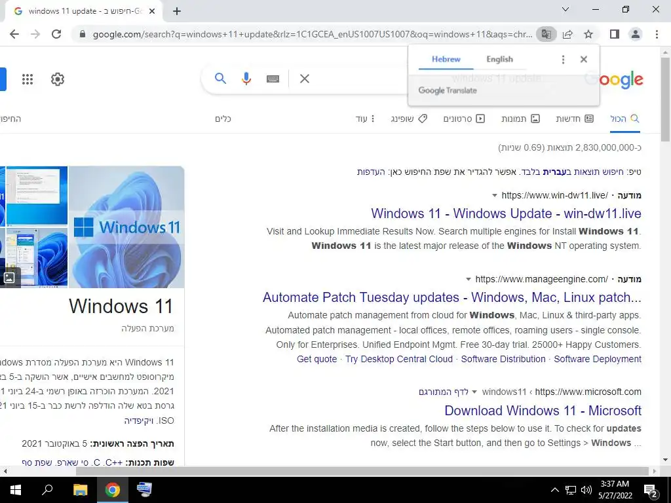
Task: Open Automate Patch Tuesday updates link
Action: (x=452, y=297)
